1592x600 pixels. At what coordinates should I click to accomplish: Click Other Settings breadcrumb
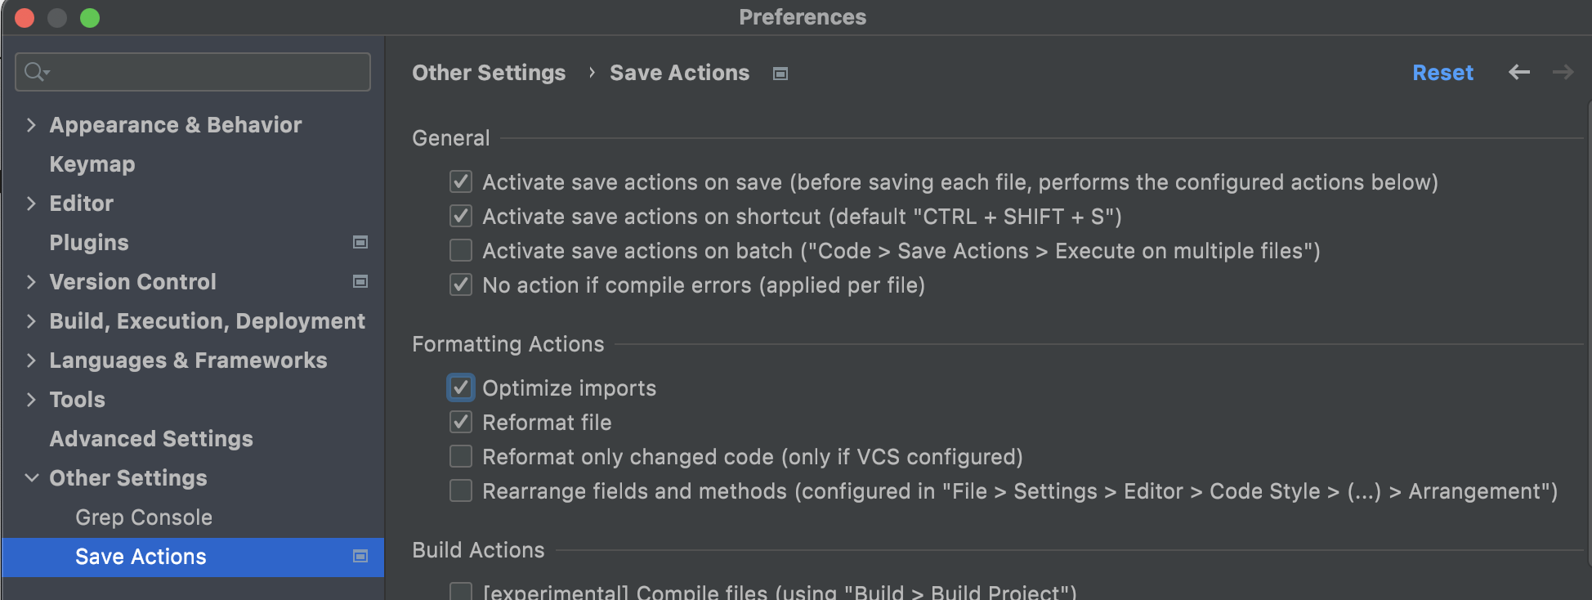489,73
